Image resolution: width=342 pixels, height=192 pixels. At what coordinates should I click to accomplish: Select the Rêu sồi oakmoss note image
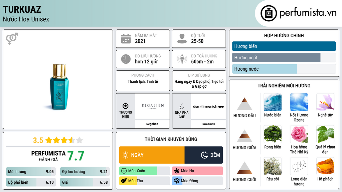pyautogui.click(x=273, y=166)
